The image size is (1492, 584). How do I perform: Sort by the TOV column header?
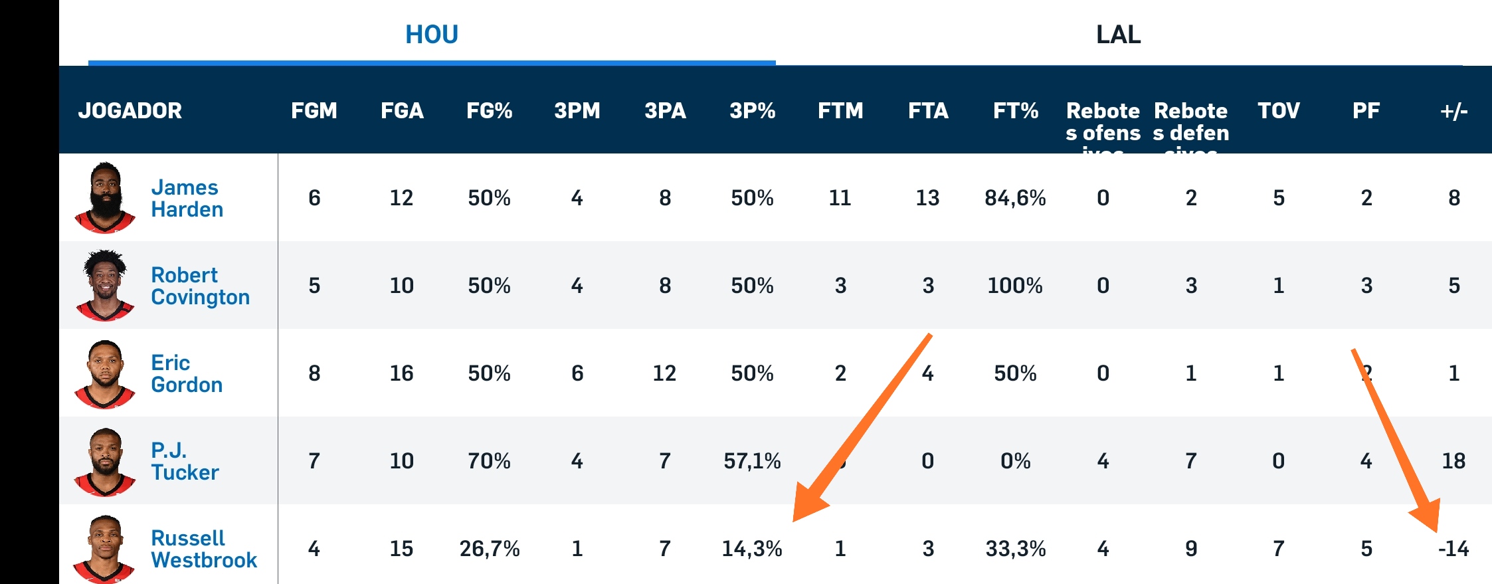(1278, 110)
